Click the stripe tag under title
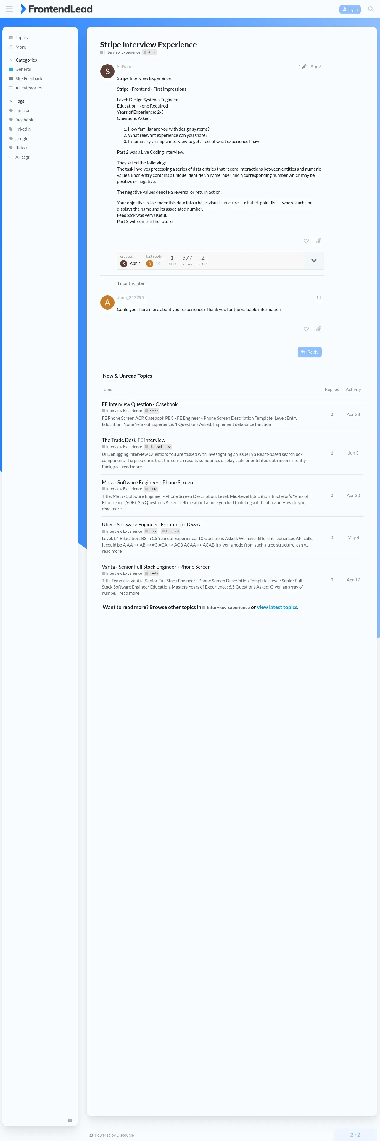The height and width of the screenshot is (1141, 380). click(150, 52)
